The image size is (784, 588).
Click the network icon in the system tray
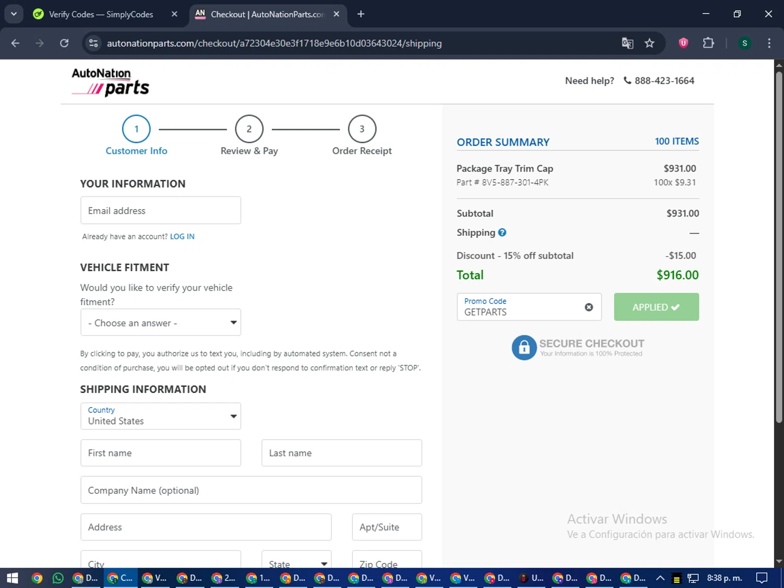(x=693, y=578)
